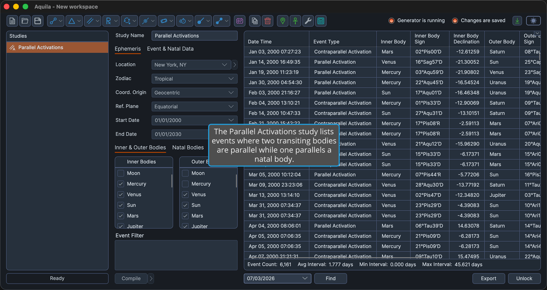The height and width of the screenshot is (290, 547).
Task: Sort by the Date Time column header
Action: tap(277, 39)
